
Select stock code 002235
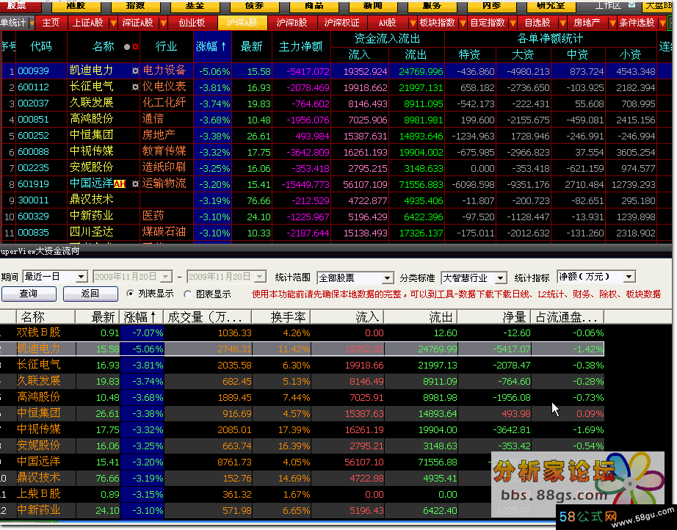(33, 168)
